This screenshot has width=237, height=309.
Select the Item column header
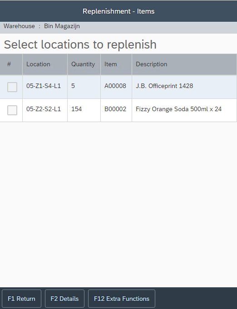coord(116,64)
